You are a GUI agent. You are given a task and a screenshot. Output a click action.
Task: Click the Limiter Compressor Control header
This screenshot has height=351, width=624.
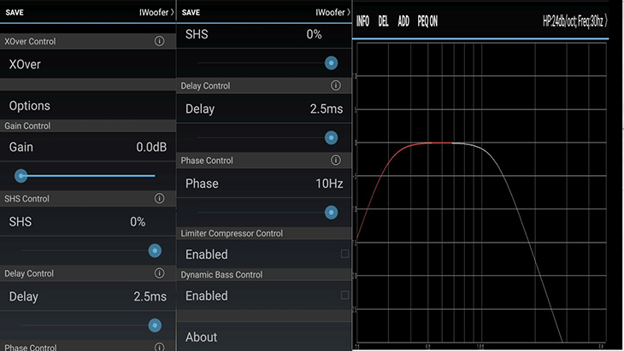pos(264,233)
